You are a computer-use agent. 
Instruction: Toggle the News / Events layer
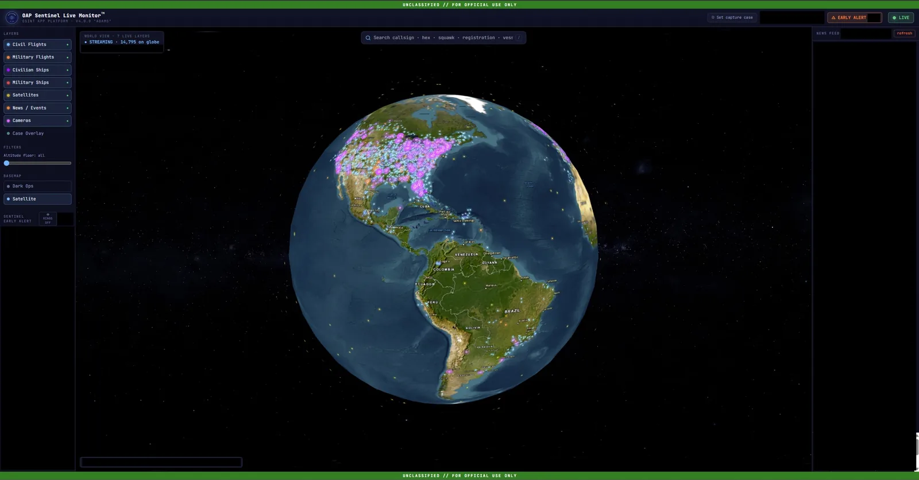point(37,108)
